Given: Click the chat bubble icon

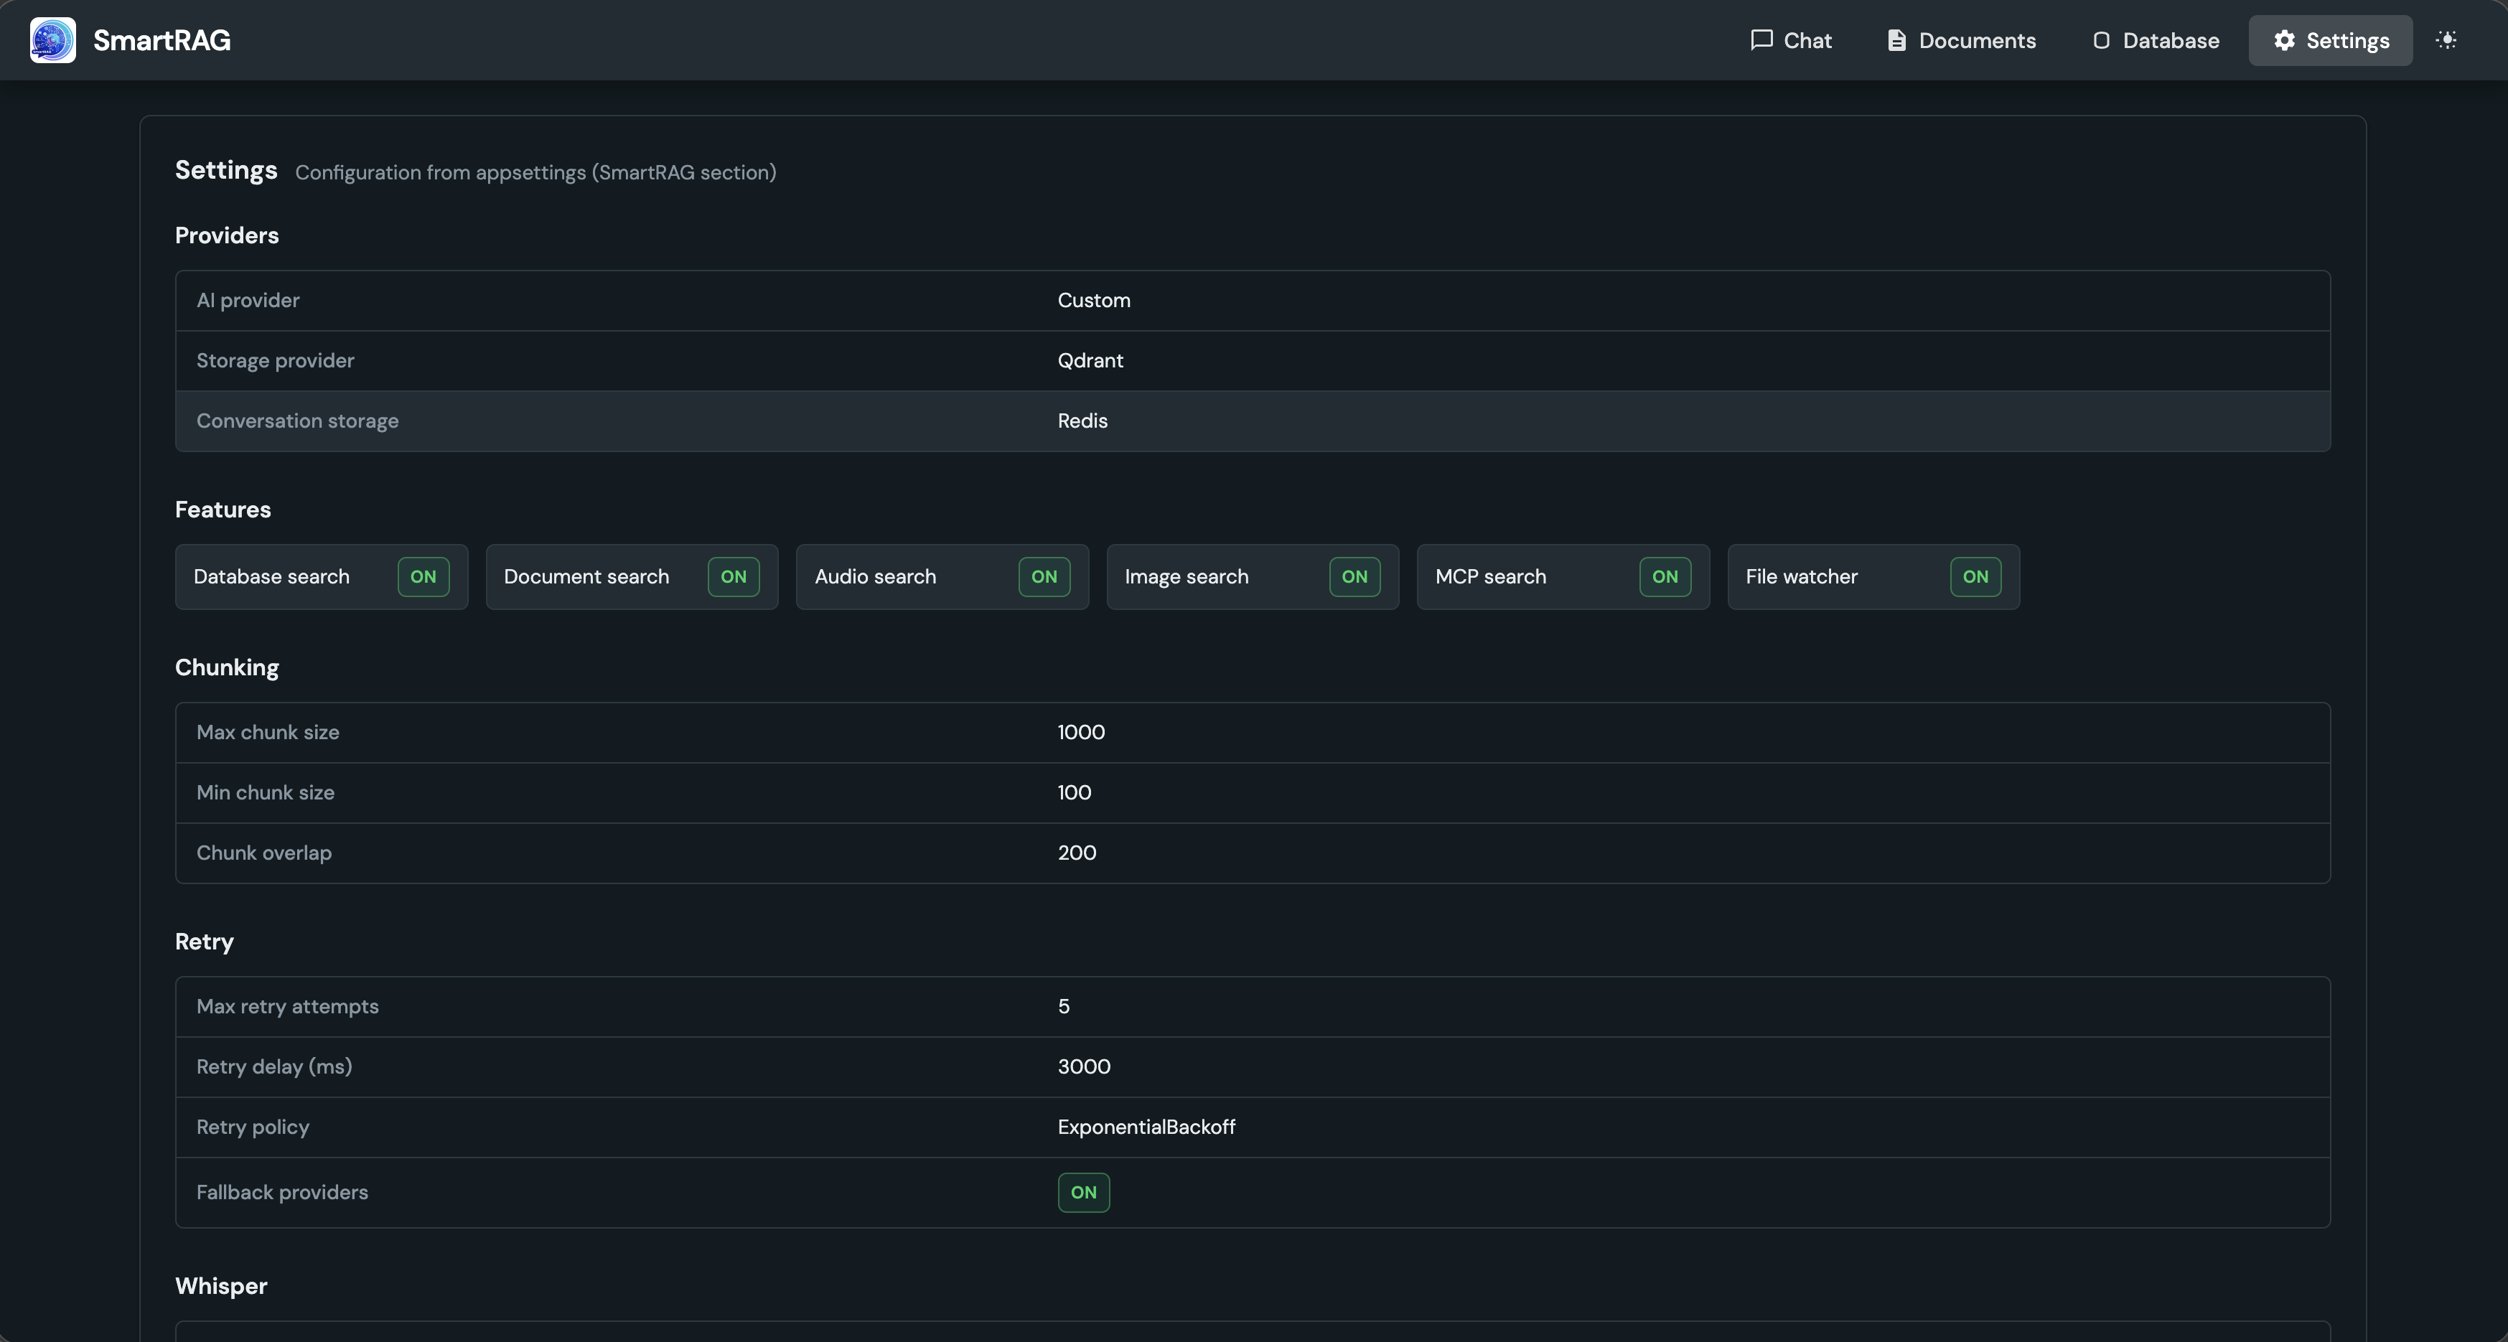Looking at the screenshot, I should (x=1761, y=40).
